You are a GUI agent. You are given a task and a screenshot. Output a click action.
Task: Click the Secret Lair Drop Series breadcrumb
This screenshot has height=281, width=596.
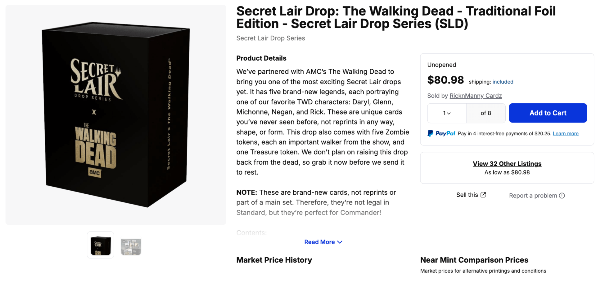click(270, 38)
